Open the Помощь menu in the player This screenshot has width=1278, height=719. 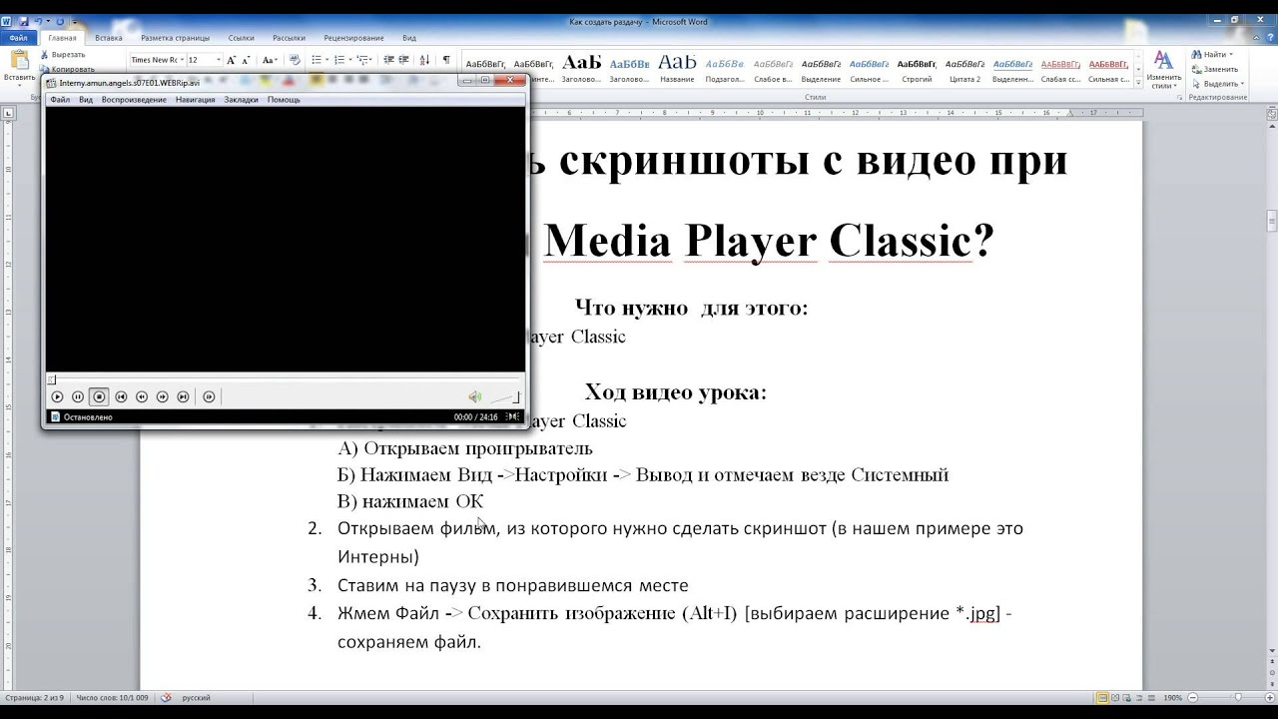(284, 100)
